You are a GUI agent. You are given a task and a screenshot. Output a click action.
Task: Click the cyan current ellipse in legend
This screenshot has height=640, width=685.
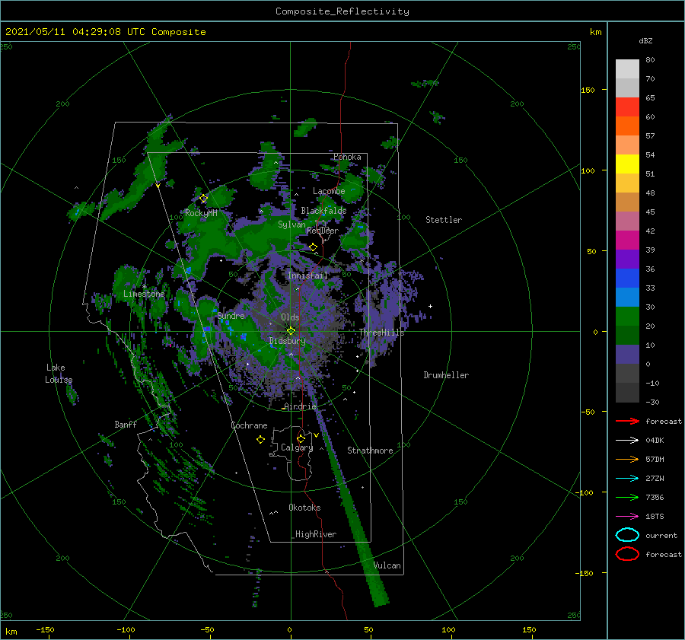click(627, 535)
